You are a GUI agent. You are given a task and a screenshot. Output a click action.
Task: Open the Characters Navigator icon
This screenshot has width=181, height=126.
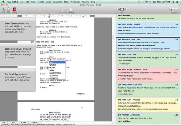178,10
